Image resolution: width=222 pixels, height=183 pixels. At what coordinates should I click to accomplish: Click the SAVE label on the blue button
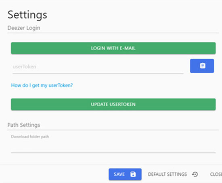(x=119, y=175)
